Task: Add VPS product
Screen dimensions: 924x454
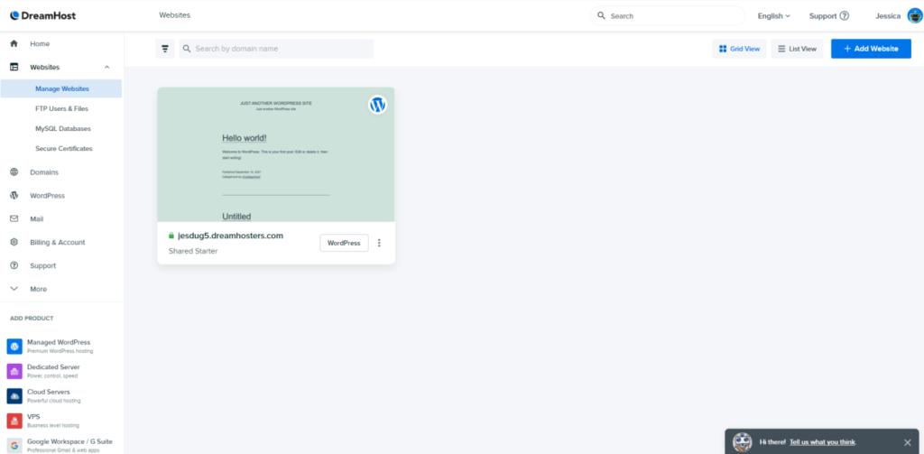Action: tap(53, 421)
